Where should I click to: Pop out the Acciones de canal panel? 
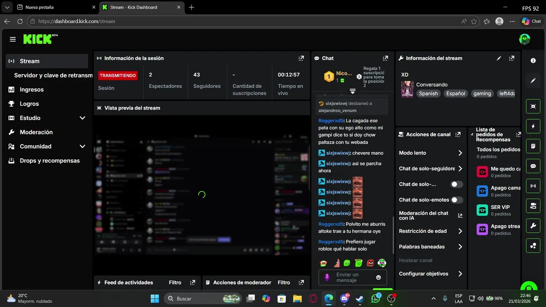[x=458, y=134]
